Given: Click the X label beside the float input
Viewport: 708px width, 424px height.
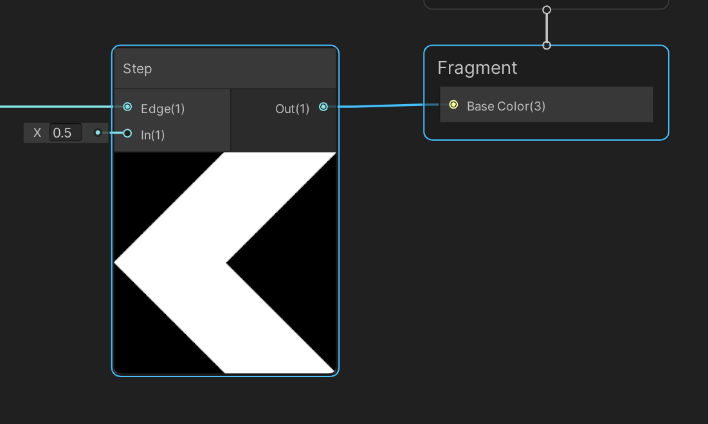Looking at the screenshot, I should (x=37, y=132).
